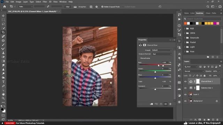Select the Hand tool
223x125 pixels.
[3, 94]
